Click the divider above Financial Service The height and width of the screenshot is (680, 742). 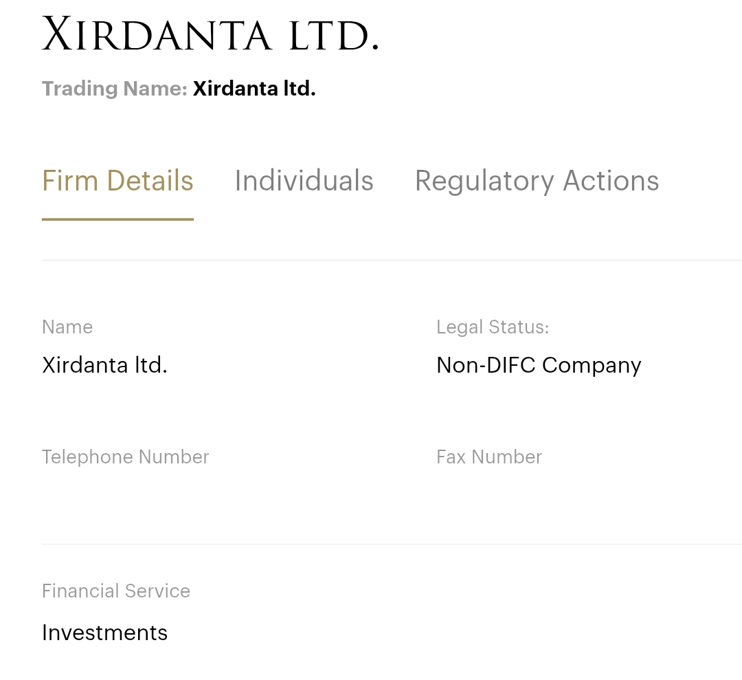tap(392, 544)
